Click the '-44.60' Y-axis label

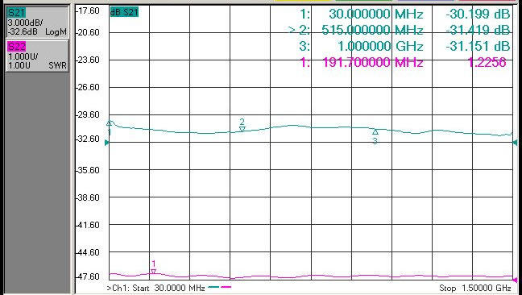click(x=88, y=252)
